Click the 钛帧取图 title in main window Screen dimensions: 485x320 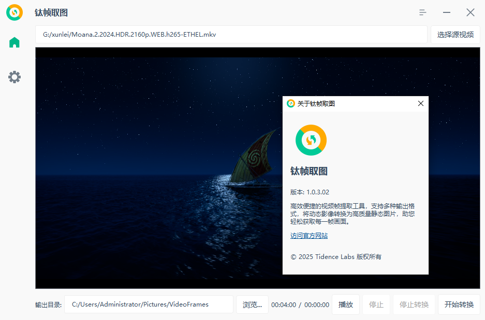pyautogui.click(x=51, y=12)
